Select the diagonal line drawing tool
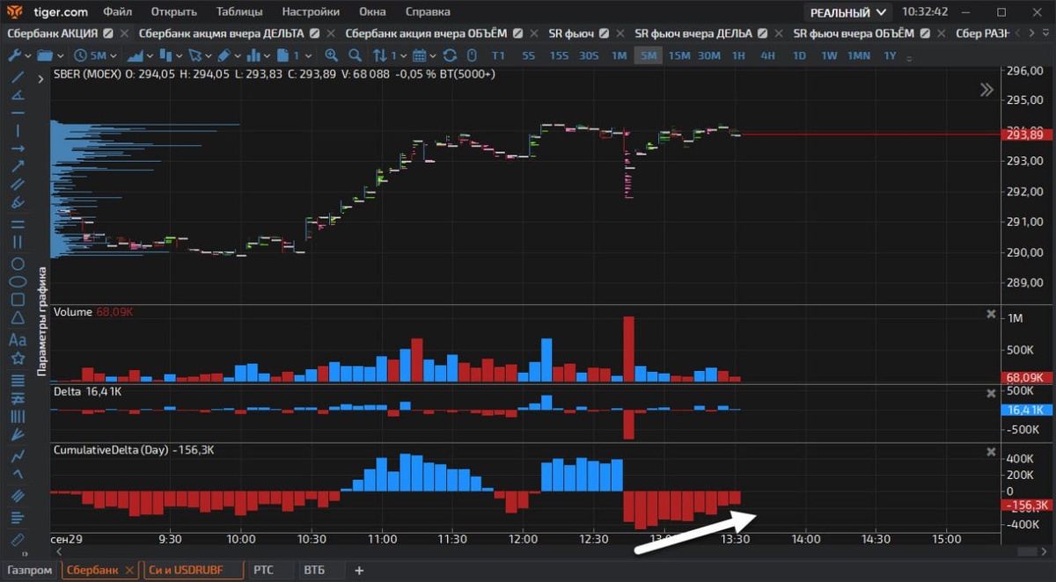This screenshot has height=582, width=1056. click(x=18, y=78)
